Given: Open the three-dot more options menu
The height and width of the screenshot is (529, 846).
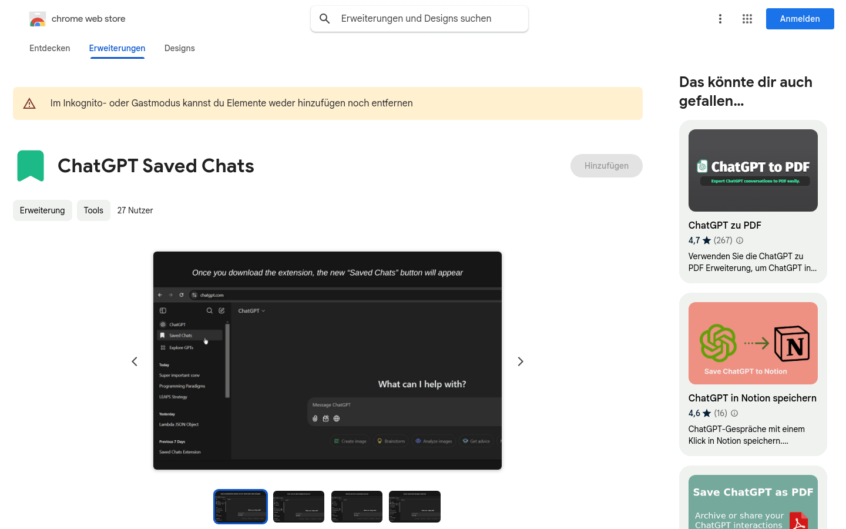Looking at the screenshot, I should (x=720, y=19).
